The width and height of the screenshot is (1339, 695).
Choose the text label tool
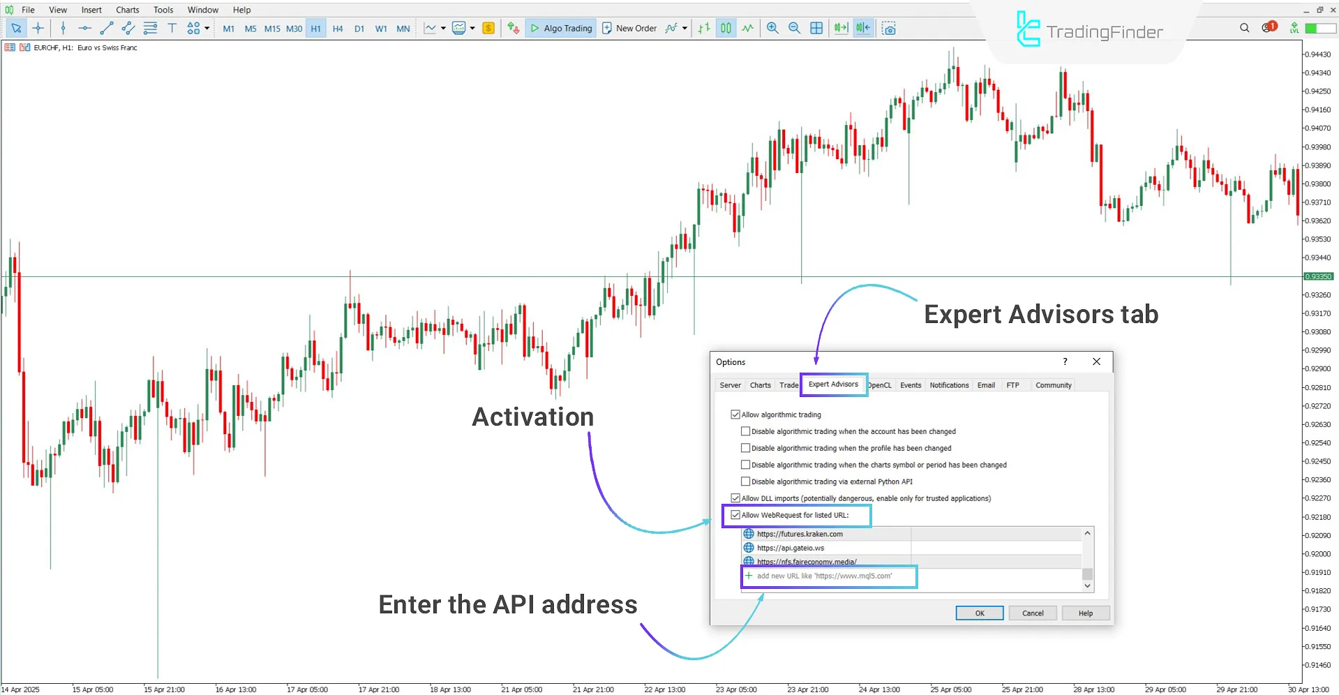[x=172, y=29]
